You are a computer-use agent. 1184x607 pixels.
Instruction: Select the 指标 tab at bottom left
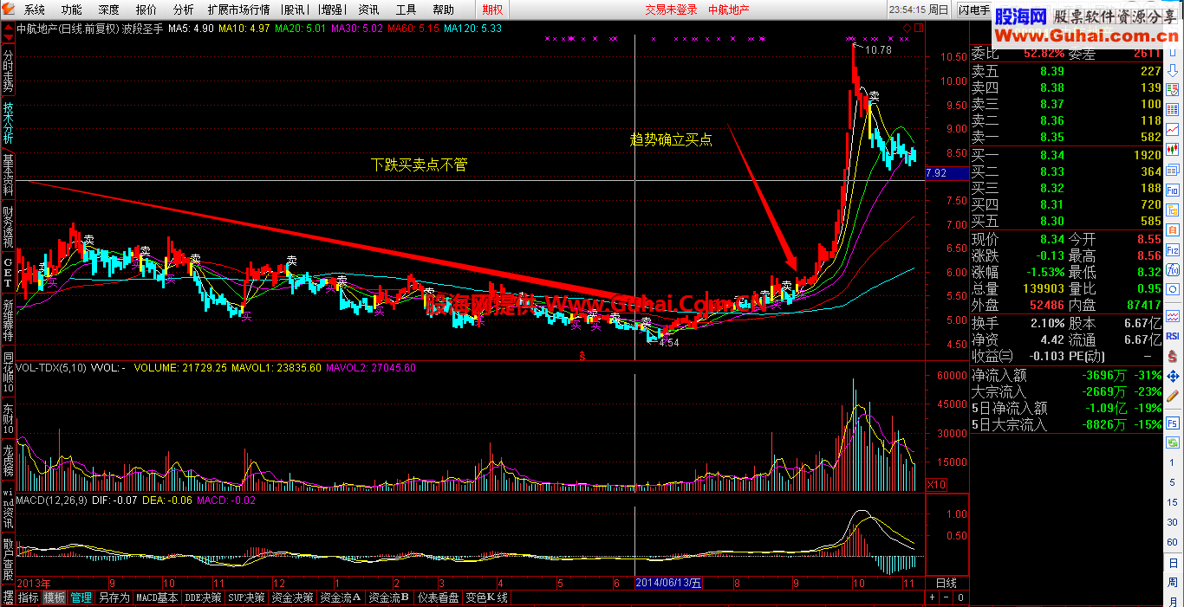point(29,597)
